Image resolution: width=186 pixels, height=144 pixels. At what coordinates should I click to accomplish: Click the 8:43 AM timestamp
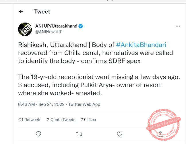26,104
